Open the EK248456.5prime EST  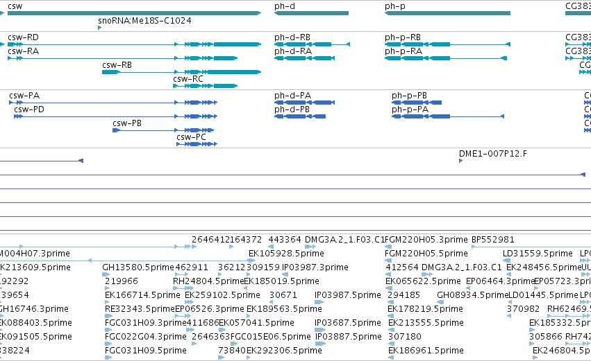click(544, 267)
